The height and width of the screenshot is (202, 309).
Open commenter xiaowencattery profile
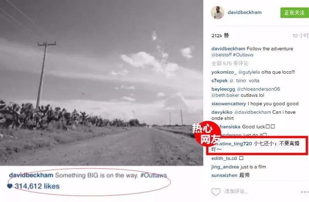click(229, 104)
